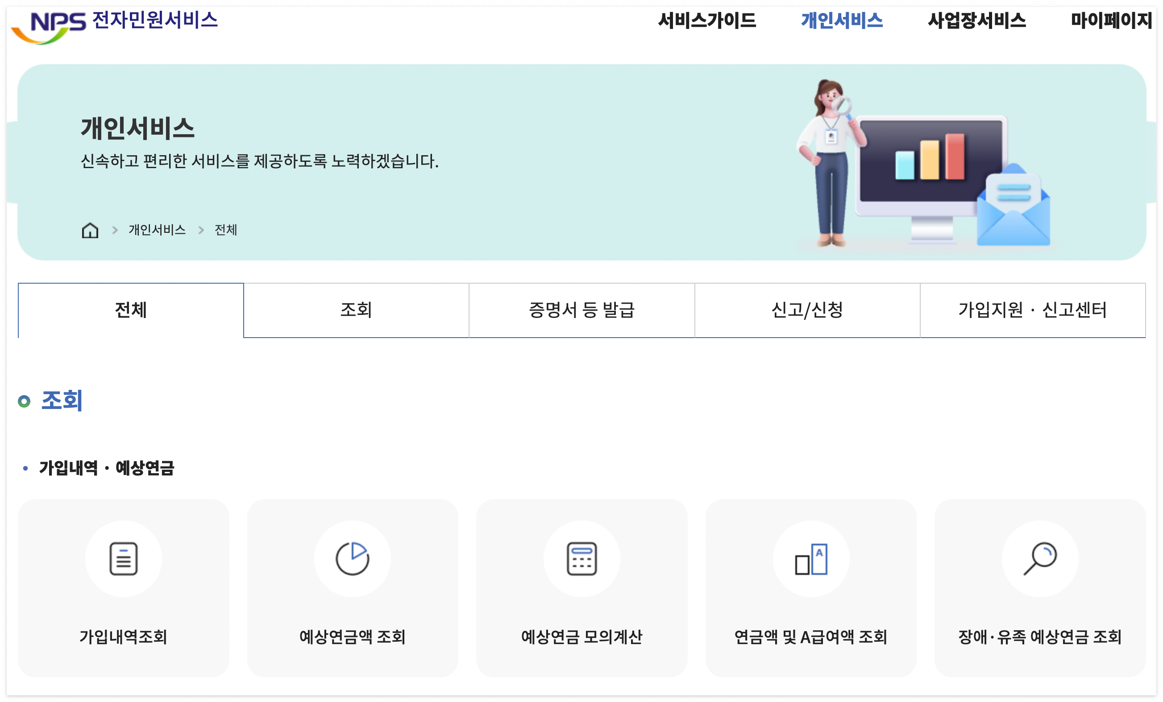Click the home icon in the breadcrumb
Screen dimensions: 1163x702
point(90,230)
